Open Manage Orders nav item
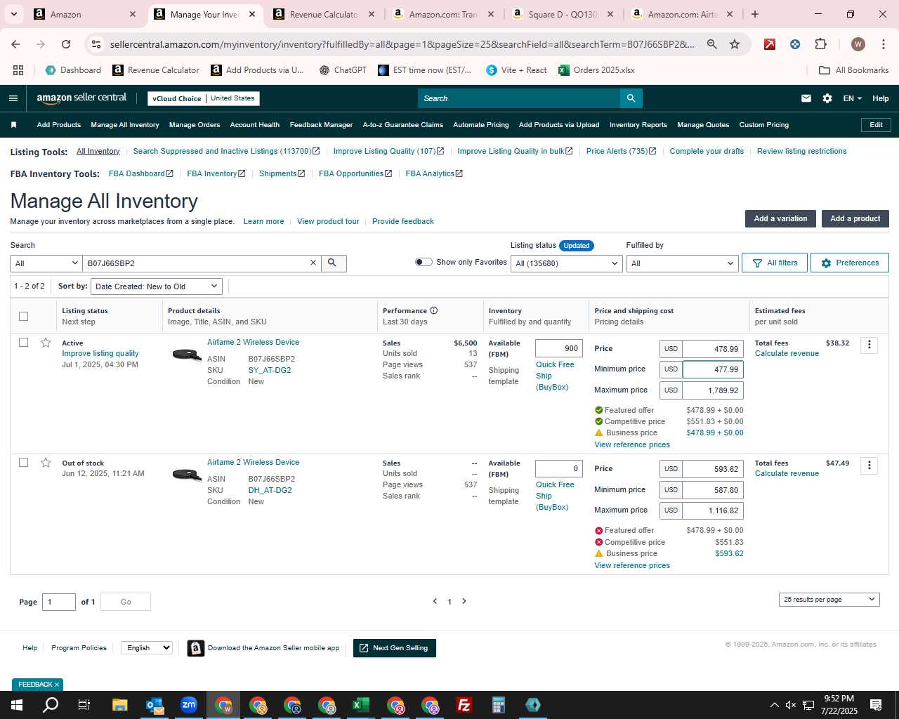The height and width of the screenshot is (719, 899). [195, 125]
